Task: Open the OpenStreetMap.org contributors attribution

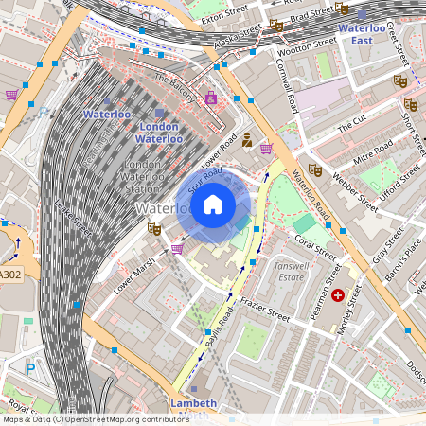Action: (x=128, y=419)
